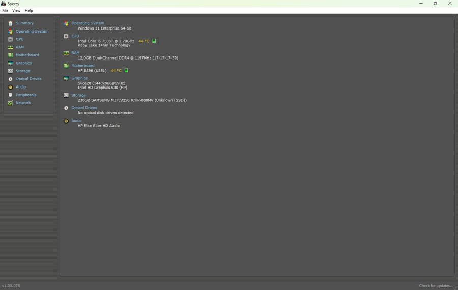Viewport: 458px width, 290px height.
Task: Select the Network icon in sidebar
Action: click(x=11, y=103)
